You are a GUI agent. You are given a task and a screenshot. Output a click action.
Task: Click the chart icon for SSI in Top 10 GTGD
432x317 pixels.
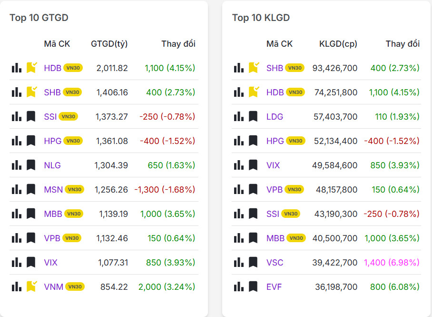[17, 116]
